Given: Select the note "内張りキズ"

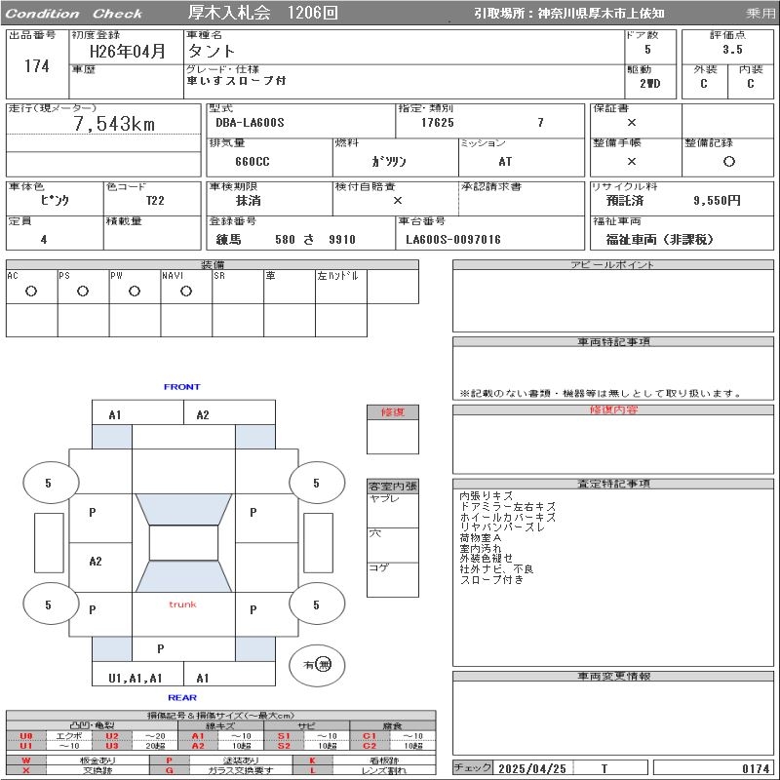Looking at the screenshot, I should pos(486,496).
